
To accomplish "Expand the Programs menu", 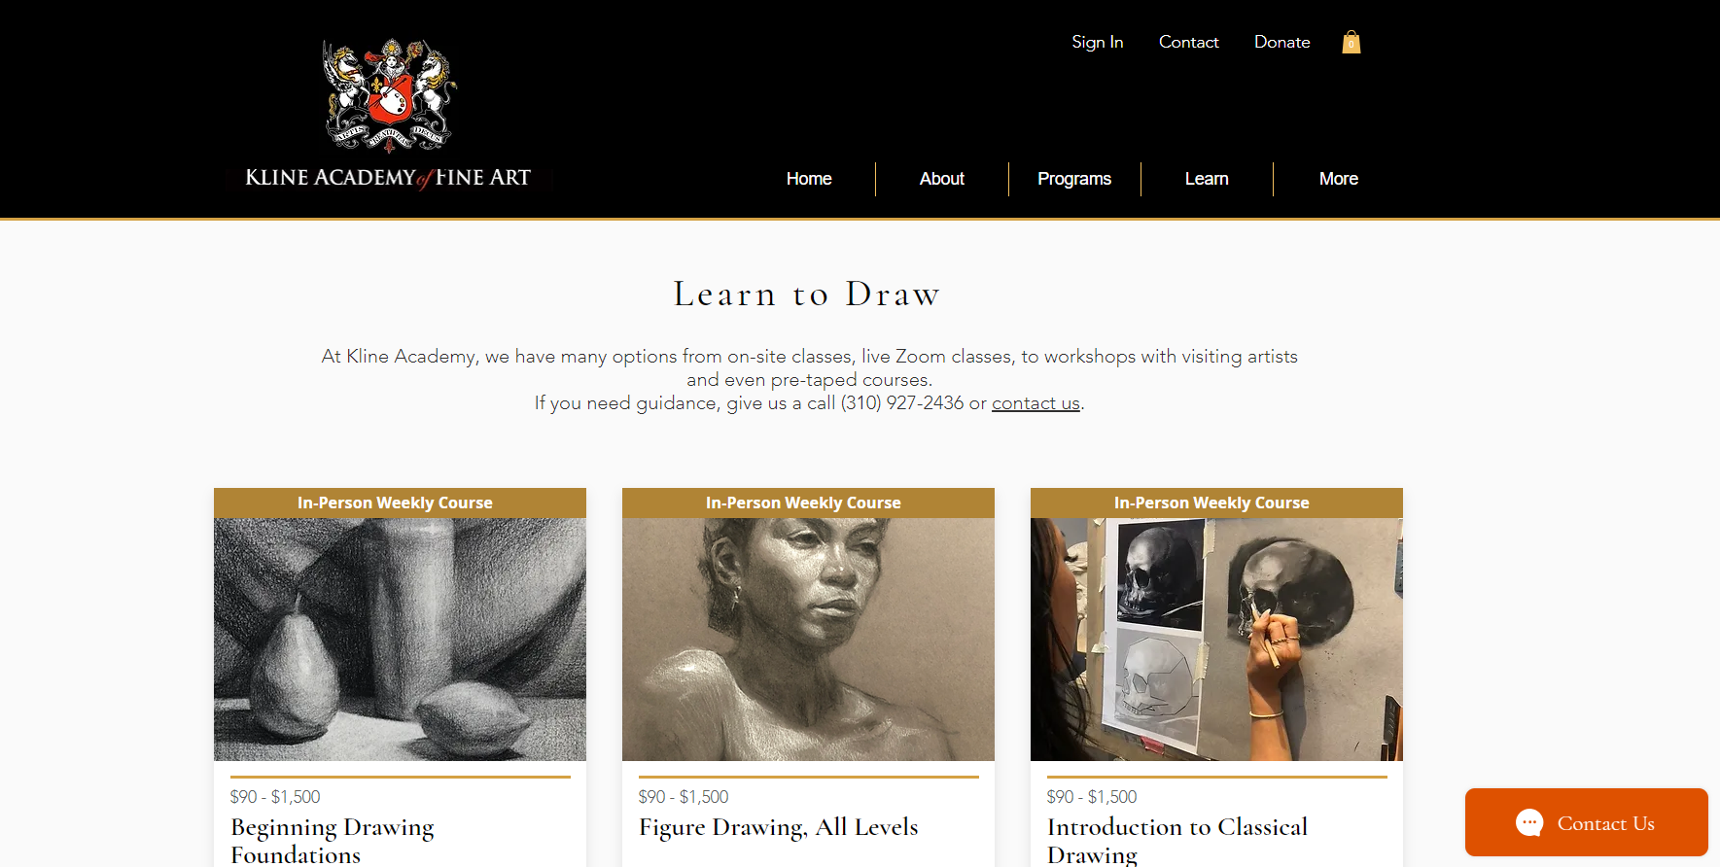I will (1074, 179).
